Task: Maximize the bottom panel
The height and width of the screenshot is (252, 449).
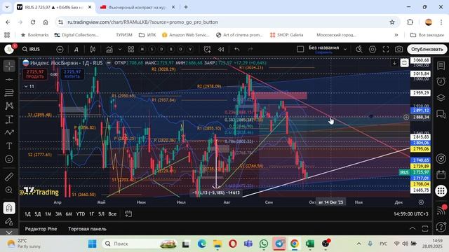Action: point(425,228)
